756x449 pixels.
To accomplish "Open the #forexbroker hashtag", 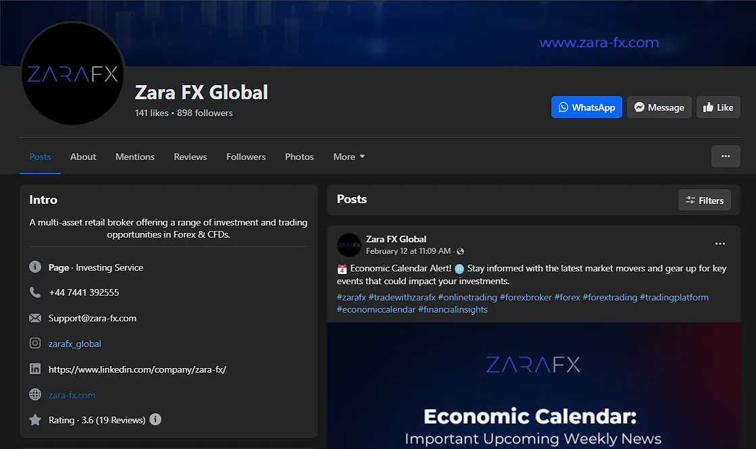I will tap(526, 297).
